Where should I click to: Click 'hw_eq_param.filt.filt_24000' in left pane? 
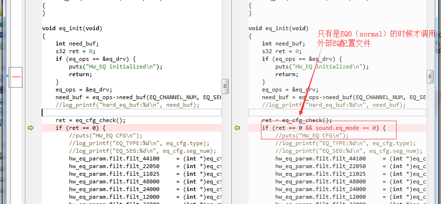(x=114, y=189)
